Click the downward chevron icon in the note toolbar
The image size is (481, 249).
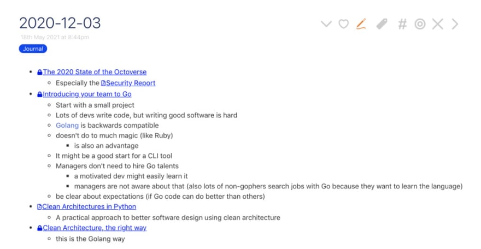326,24
